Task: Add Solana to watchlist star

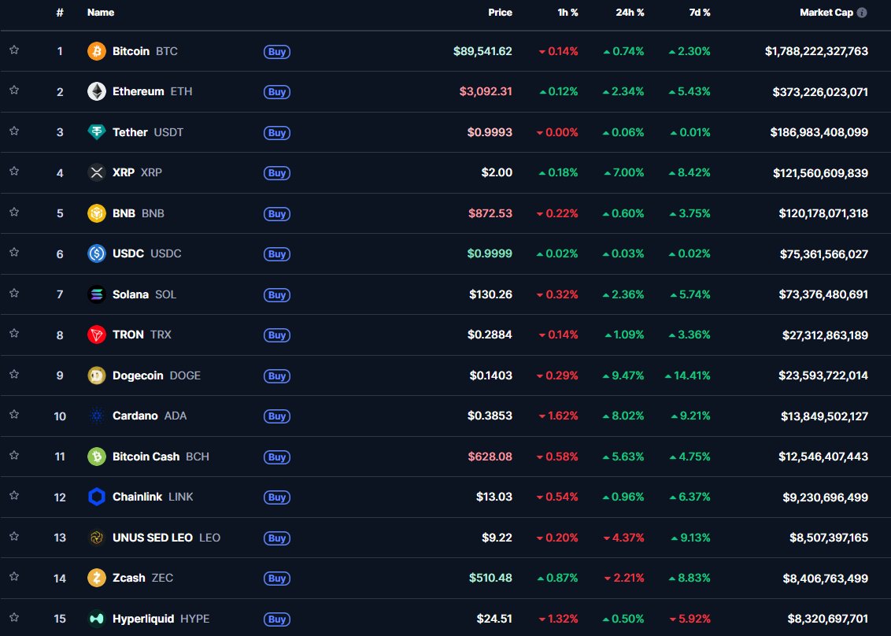Action: (14, 294)
